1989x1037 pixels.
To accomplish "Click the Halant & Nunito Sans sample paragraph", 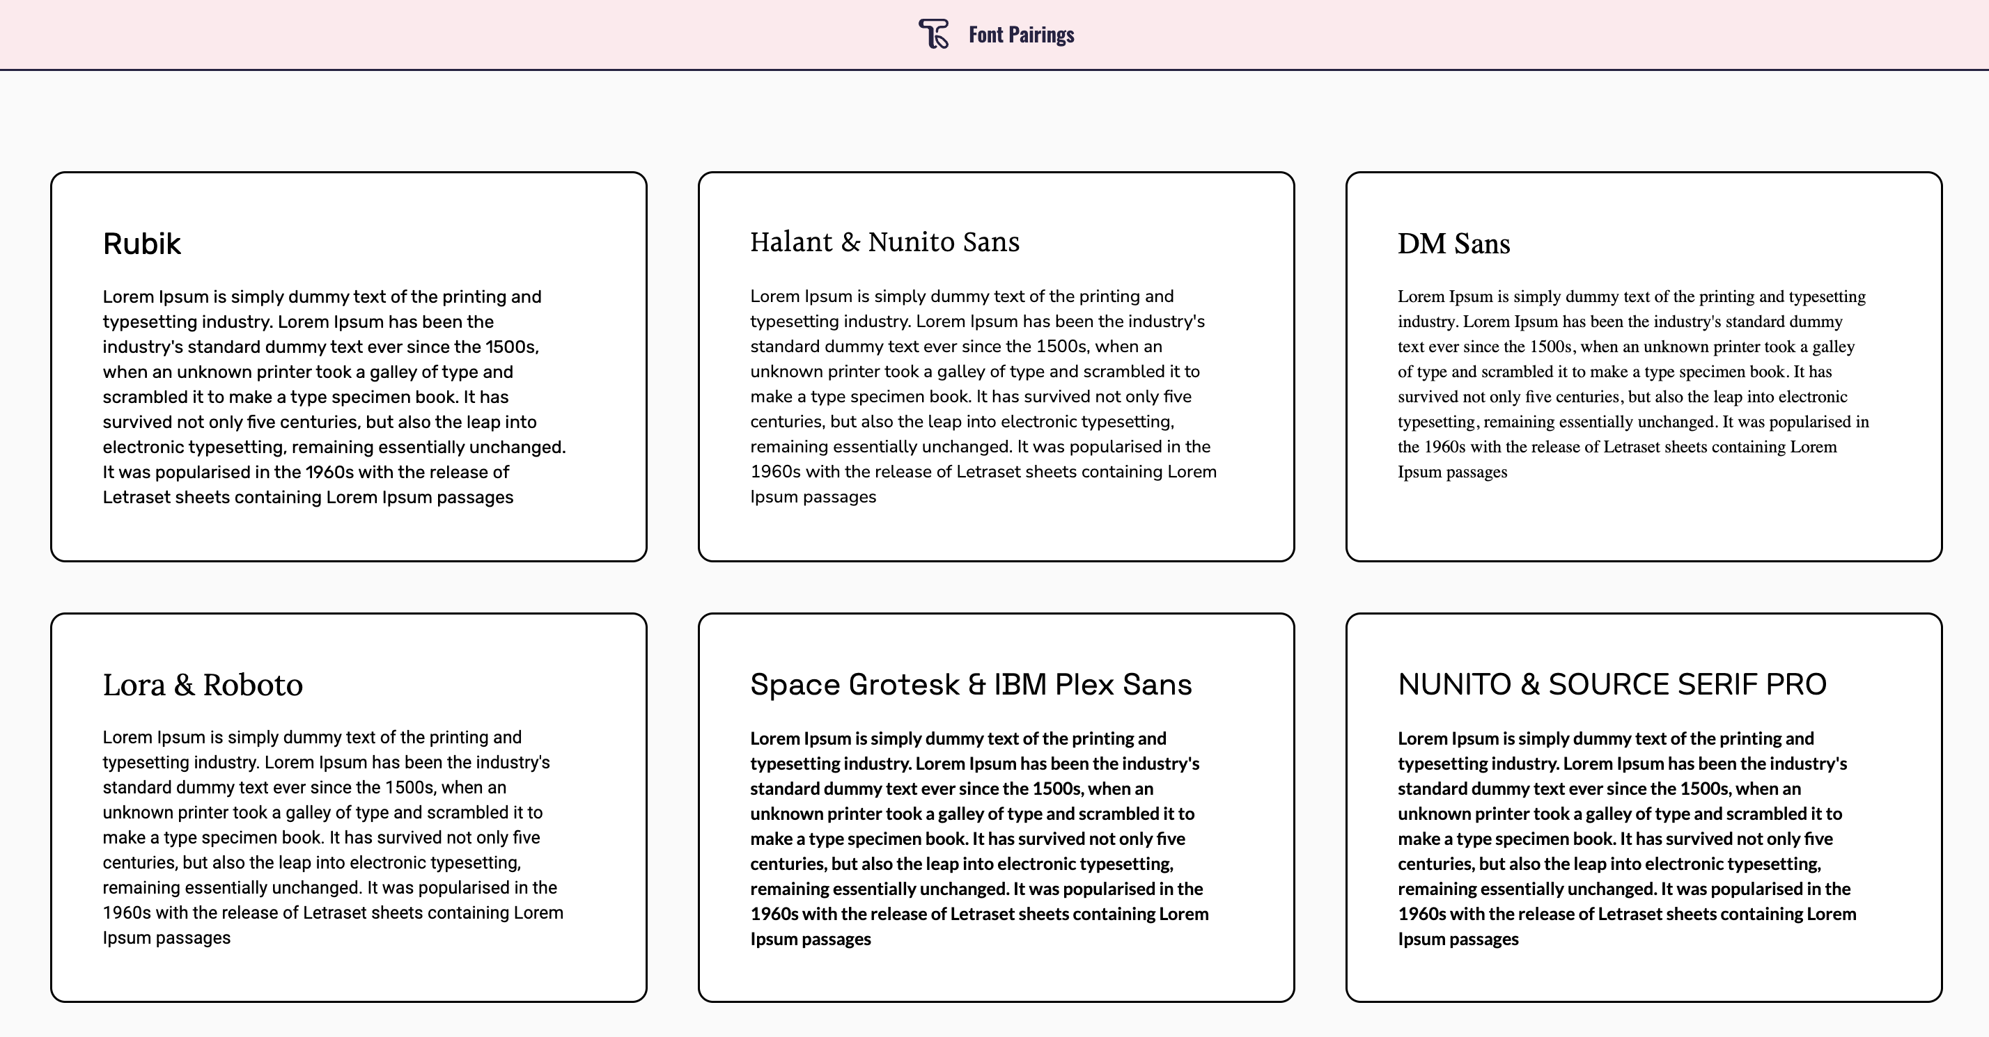I will point(983,397).
